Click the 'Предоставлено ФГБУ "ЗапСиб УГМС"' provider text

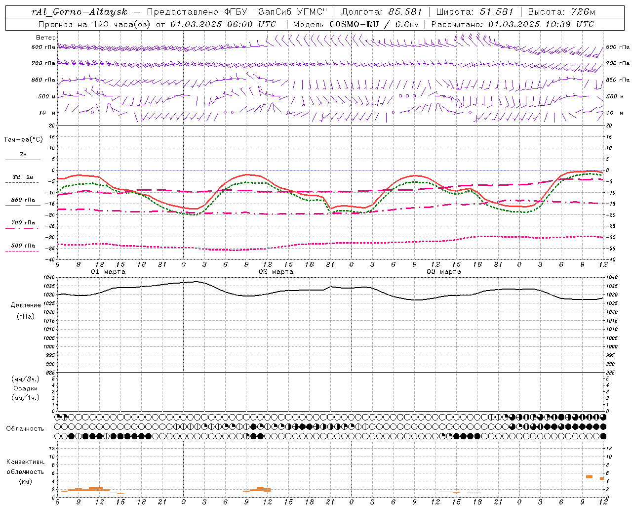tap(237, 12)
